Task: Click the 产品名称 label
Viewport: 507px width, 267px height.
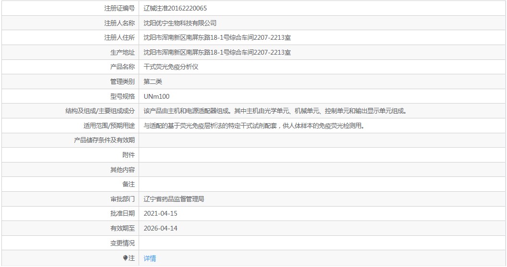Action: pos(122,67)
